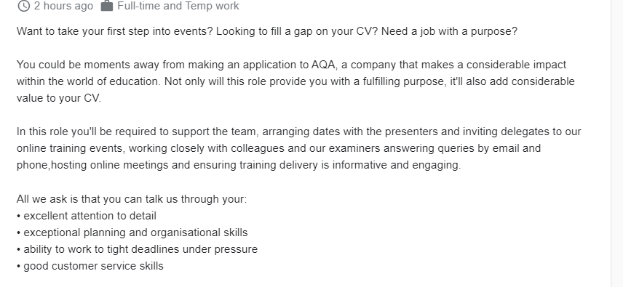Click the 'informative and engaging' phrase
This screenshot has width=623, height=287.
[x=396, y=164]
